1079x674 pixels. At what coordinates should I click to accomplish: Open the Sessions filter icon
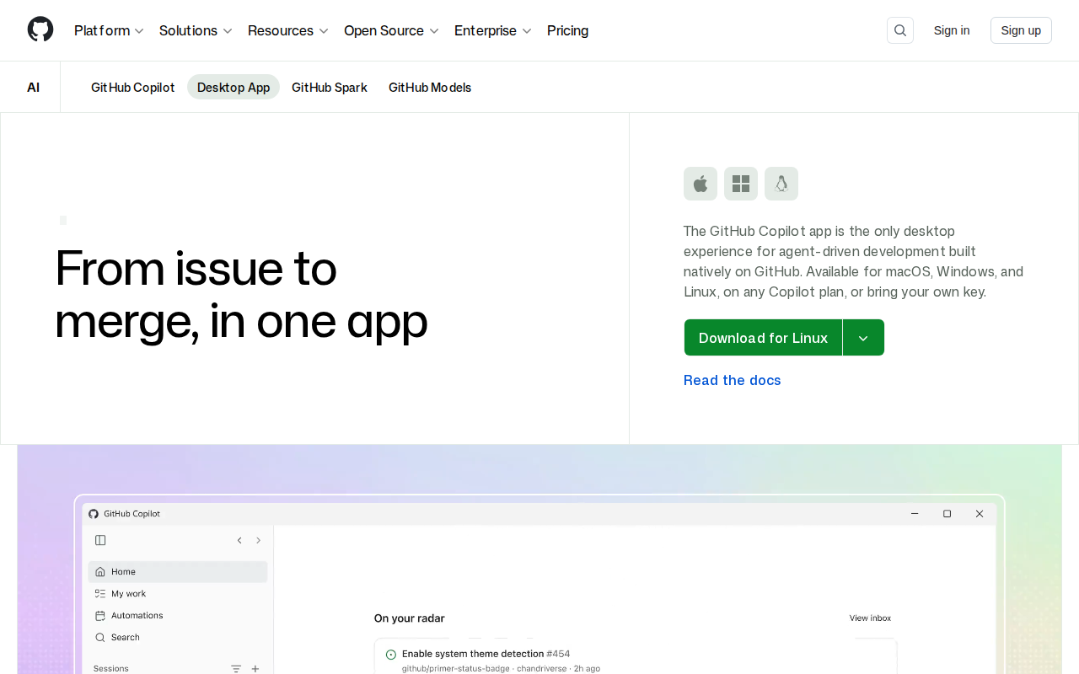236,669
